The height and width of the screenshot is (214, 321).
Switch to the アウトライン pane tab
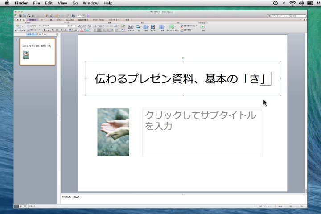click(42, 34)
